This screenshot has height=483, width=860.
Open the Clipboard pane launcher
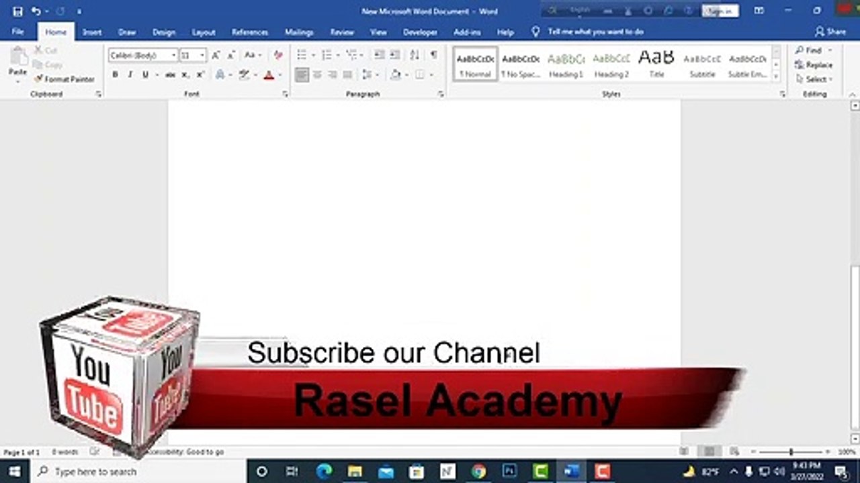pyautogui.click(x=99, y=95)
